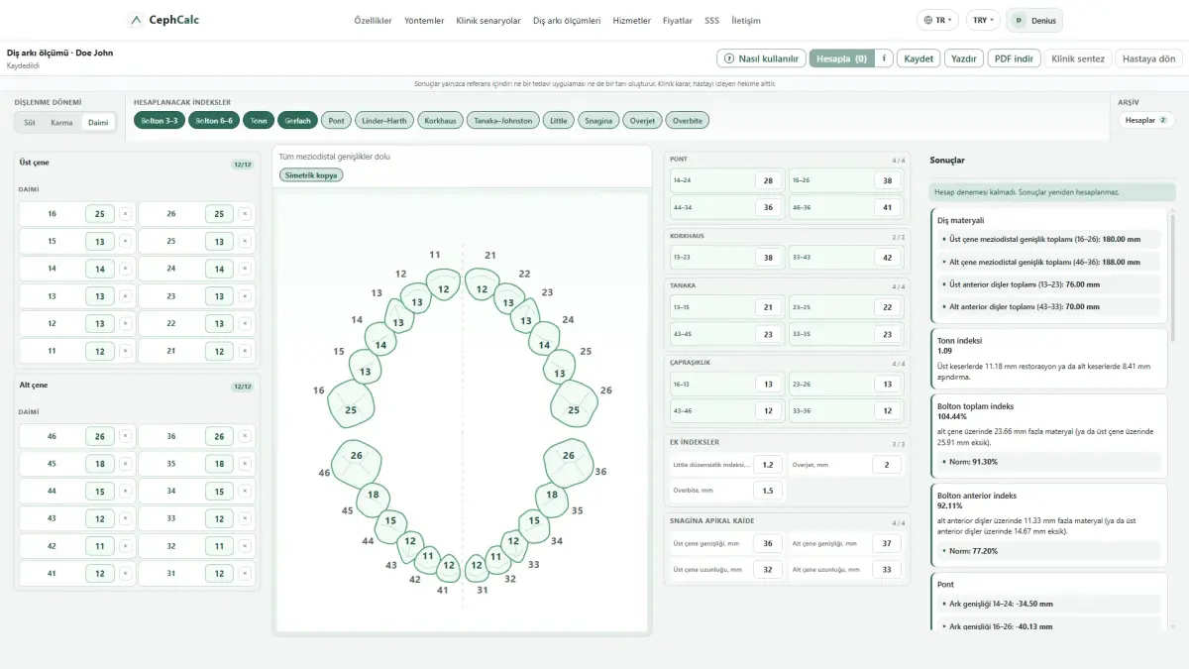Click the Yazdır print button
Screen dimensions: 1189x669
click(964, 58)
